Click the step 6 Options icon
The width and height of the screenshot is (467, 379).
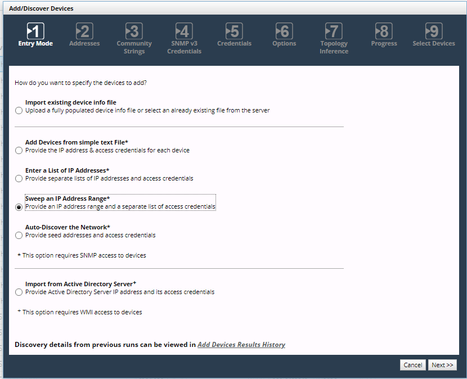point(284,31)
